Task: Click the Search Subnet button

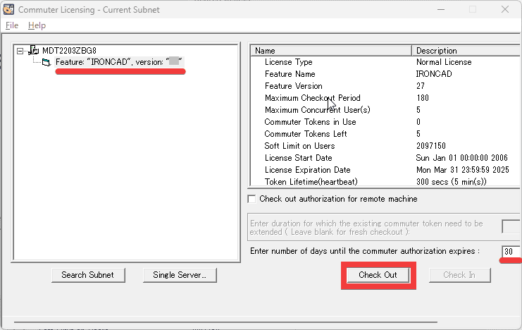Action: coord(88,275)
